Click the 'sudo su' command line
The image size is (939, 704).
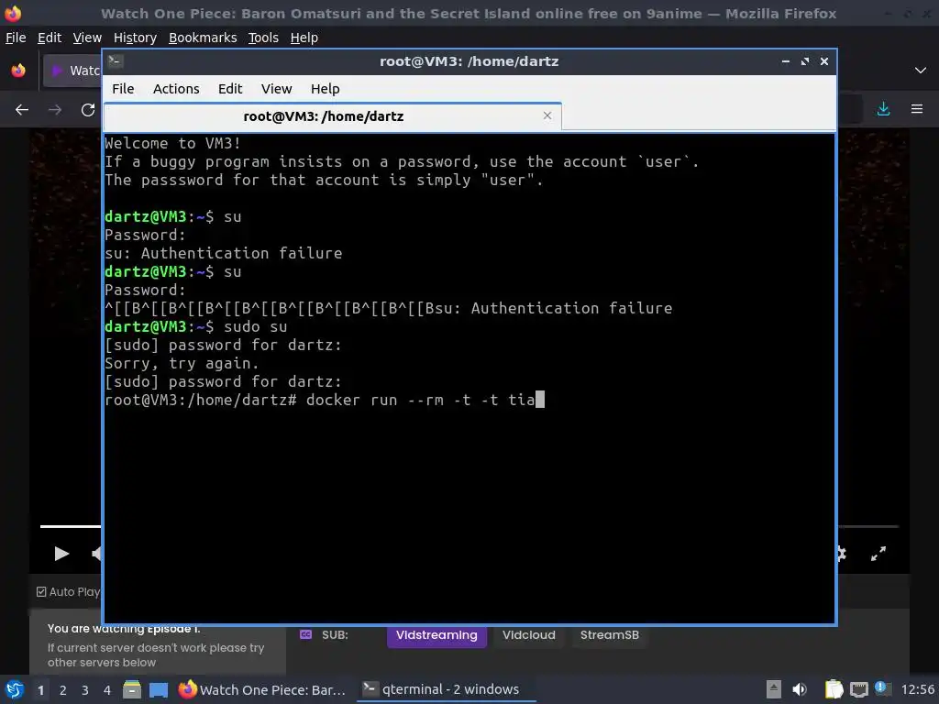[x=255, y=327]
